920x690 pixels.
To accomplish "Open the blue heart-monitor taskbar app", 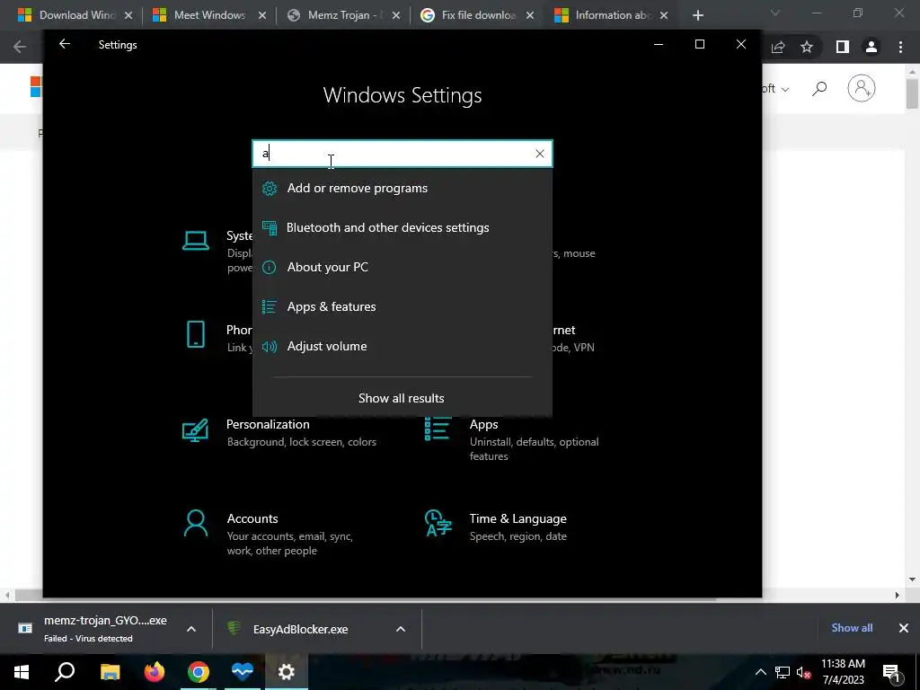I will pos(242,672).
